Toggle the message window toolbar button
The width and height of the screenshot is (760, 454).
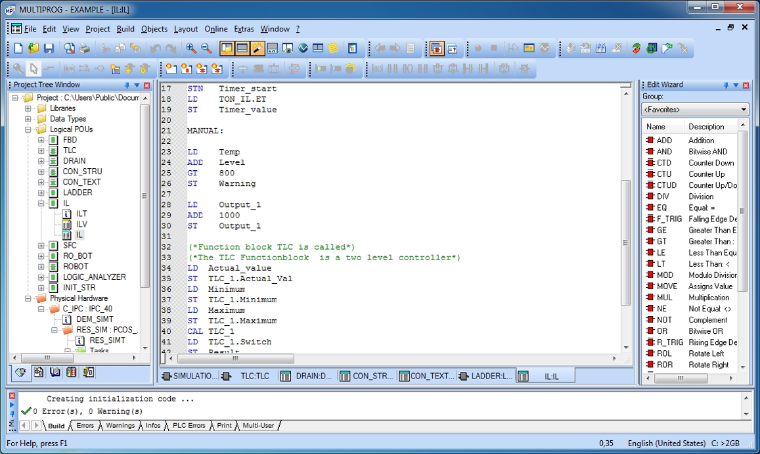coord(242,49)
